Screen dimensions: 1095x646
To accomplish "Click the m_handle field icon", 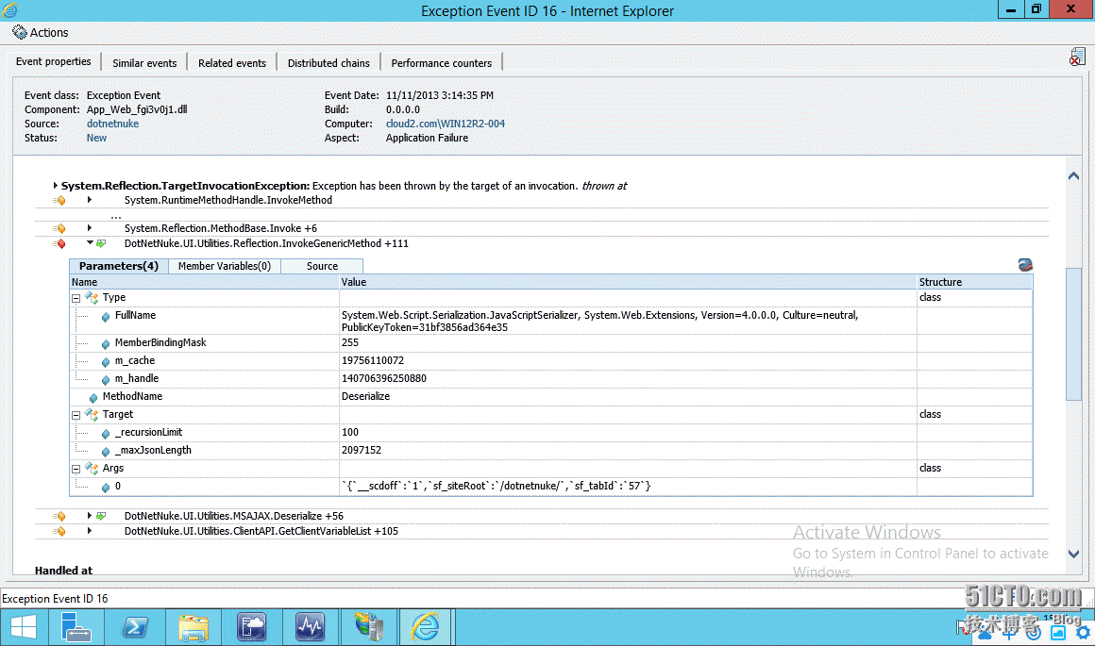I will click(106, 380).
